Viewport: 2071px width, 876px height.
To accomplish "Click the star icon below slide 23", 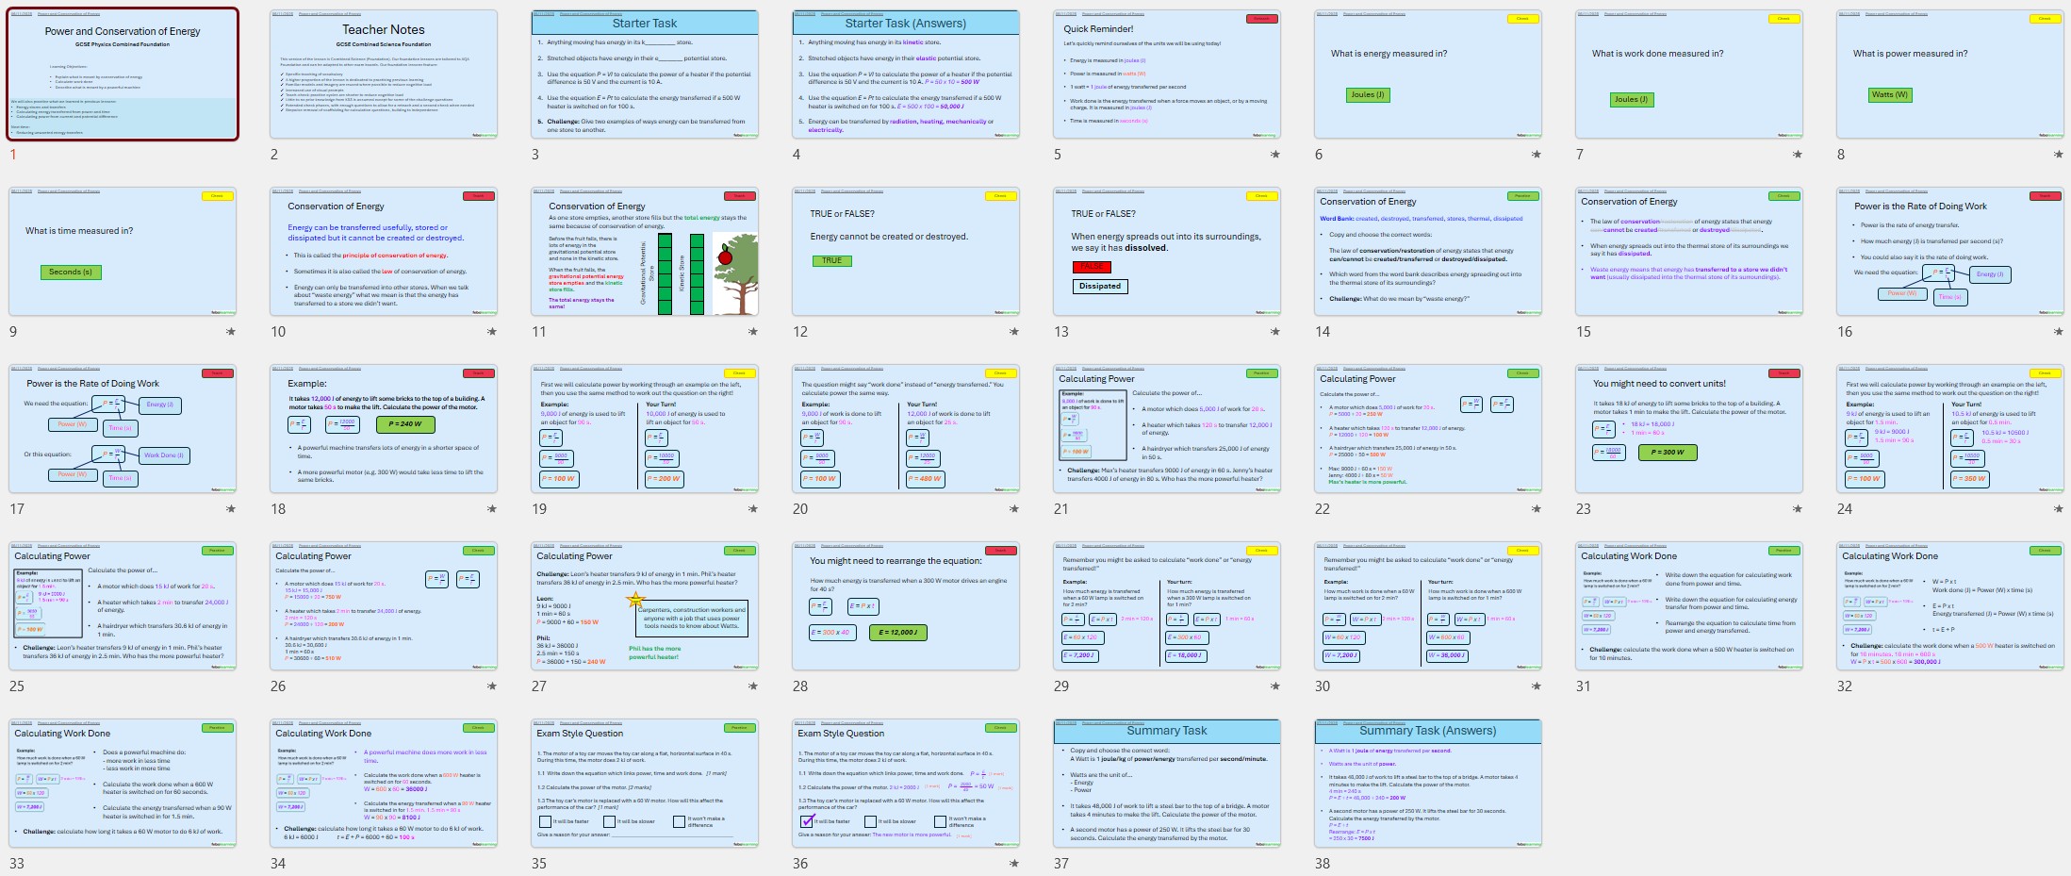I will pos(1797,509).
